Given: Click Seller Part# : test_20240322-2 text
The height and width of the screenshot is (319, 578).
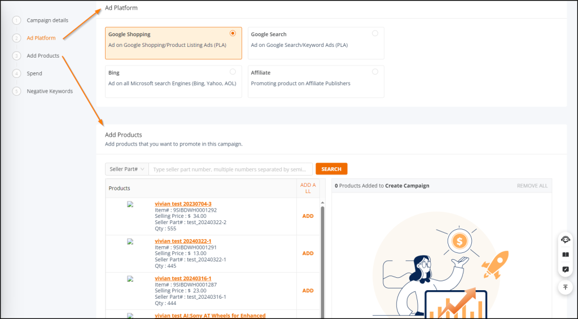Looking at the screenshot, I should [191, 222].
